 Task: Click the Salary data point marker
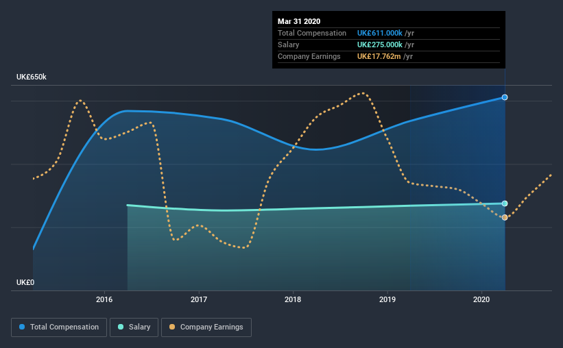pos(505,203)
